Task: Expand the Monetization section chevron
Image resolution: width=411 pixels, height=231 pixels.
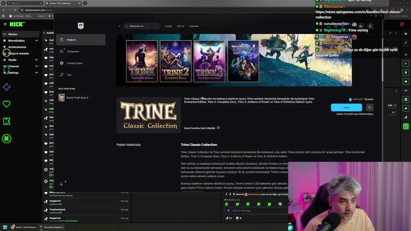Action: coord(36,41)
